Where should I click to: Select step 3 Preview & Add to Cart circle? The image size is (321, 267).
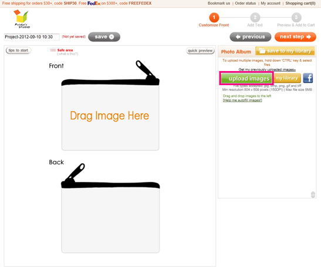pos(296,18)
